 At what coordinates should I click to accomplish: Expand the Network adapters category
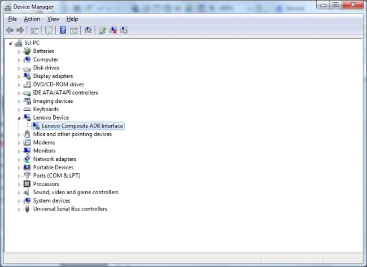click(x=19, y=160)
